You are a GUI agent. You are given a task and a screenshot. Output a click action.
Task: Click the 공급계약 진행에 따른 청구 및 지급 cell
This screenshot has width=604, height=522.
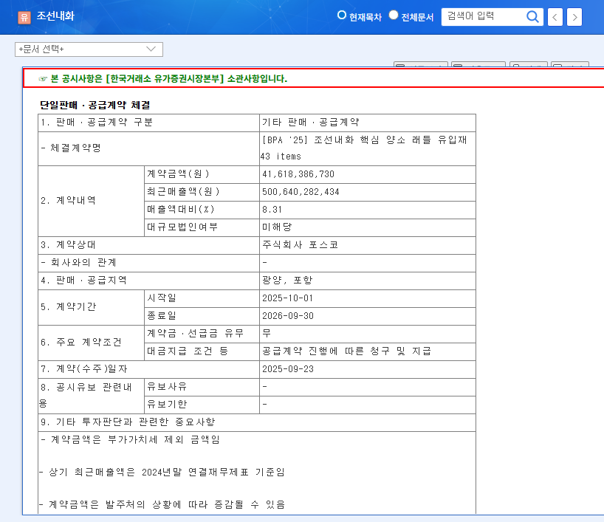coord(368,351)
